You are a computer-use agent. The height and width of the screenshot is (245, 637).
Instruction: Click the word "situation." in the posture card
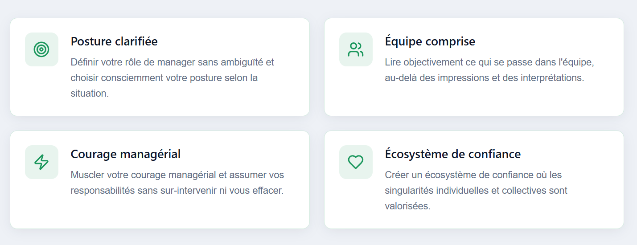point(90,94)
